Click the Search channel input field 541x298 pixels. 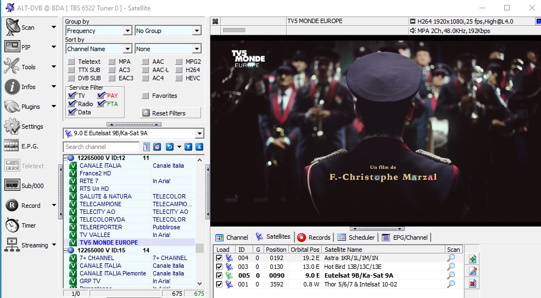click(101, 147)
